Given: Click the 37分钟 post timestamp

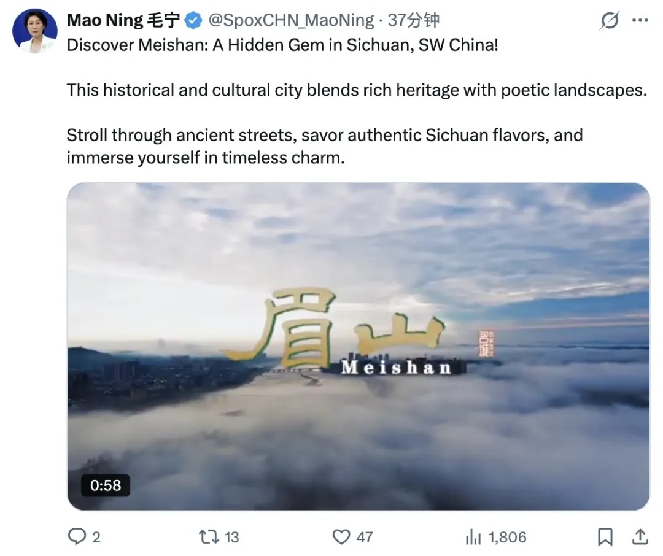Looking at the screenshot, I should tap(414, 20).
